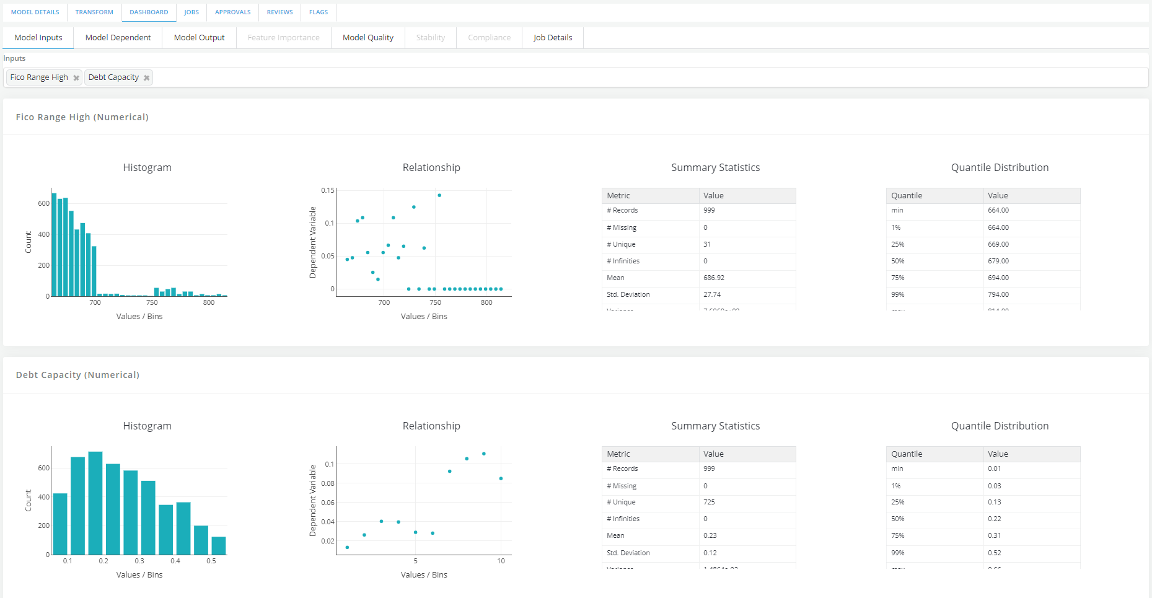This screenshot has height=598, width=1152.
Task: Open the Model Output sub-tab
Action: [199, 38]
